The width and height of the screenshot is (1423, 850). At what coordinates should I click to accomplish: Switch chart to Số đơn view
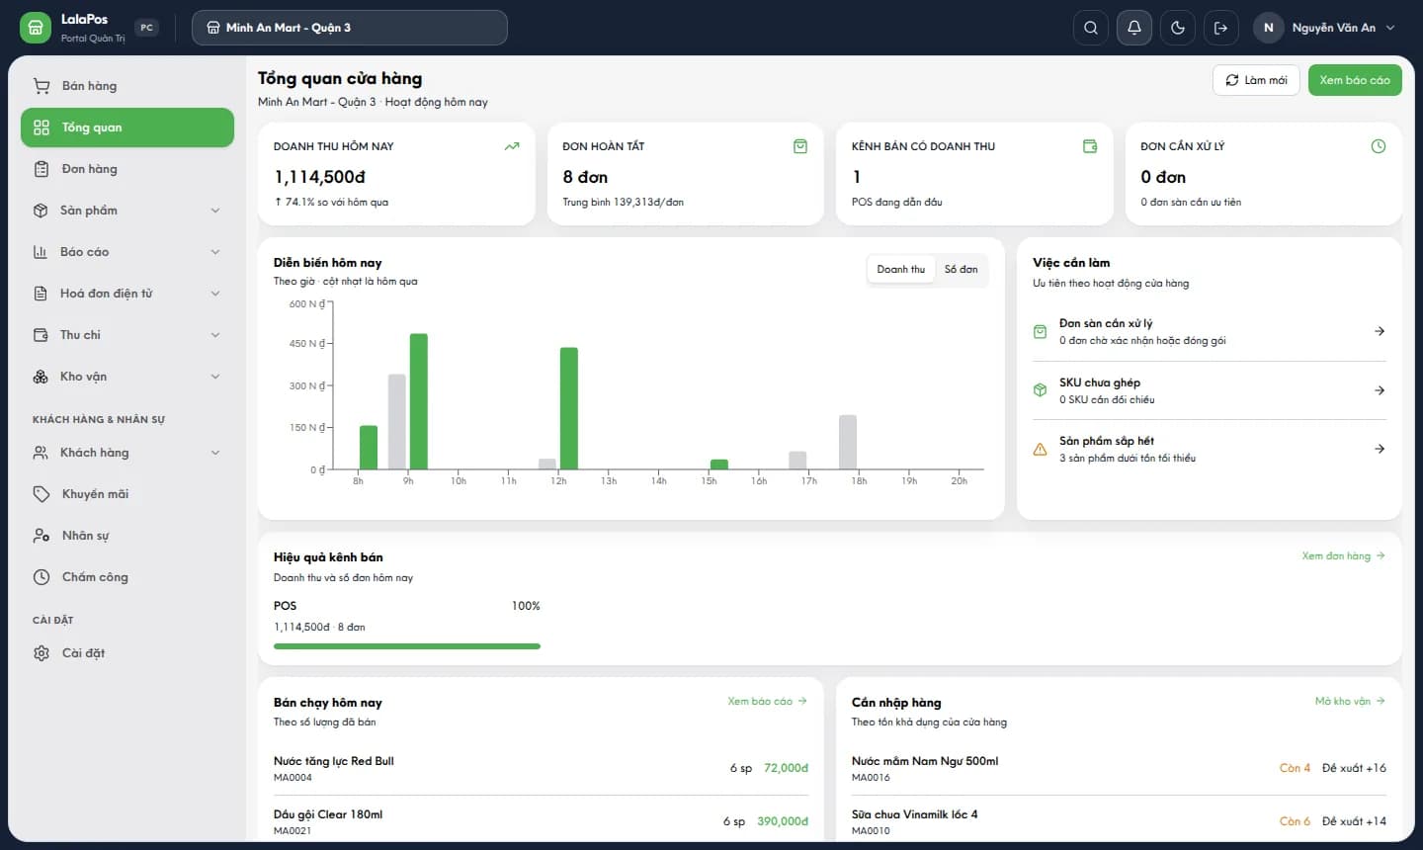tap(961, 269)
